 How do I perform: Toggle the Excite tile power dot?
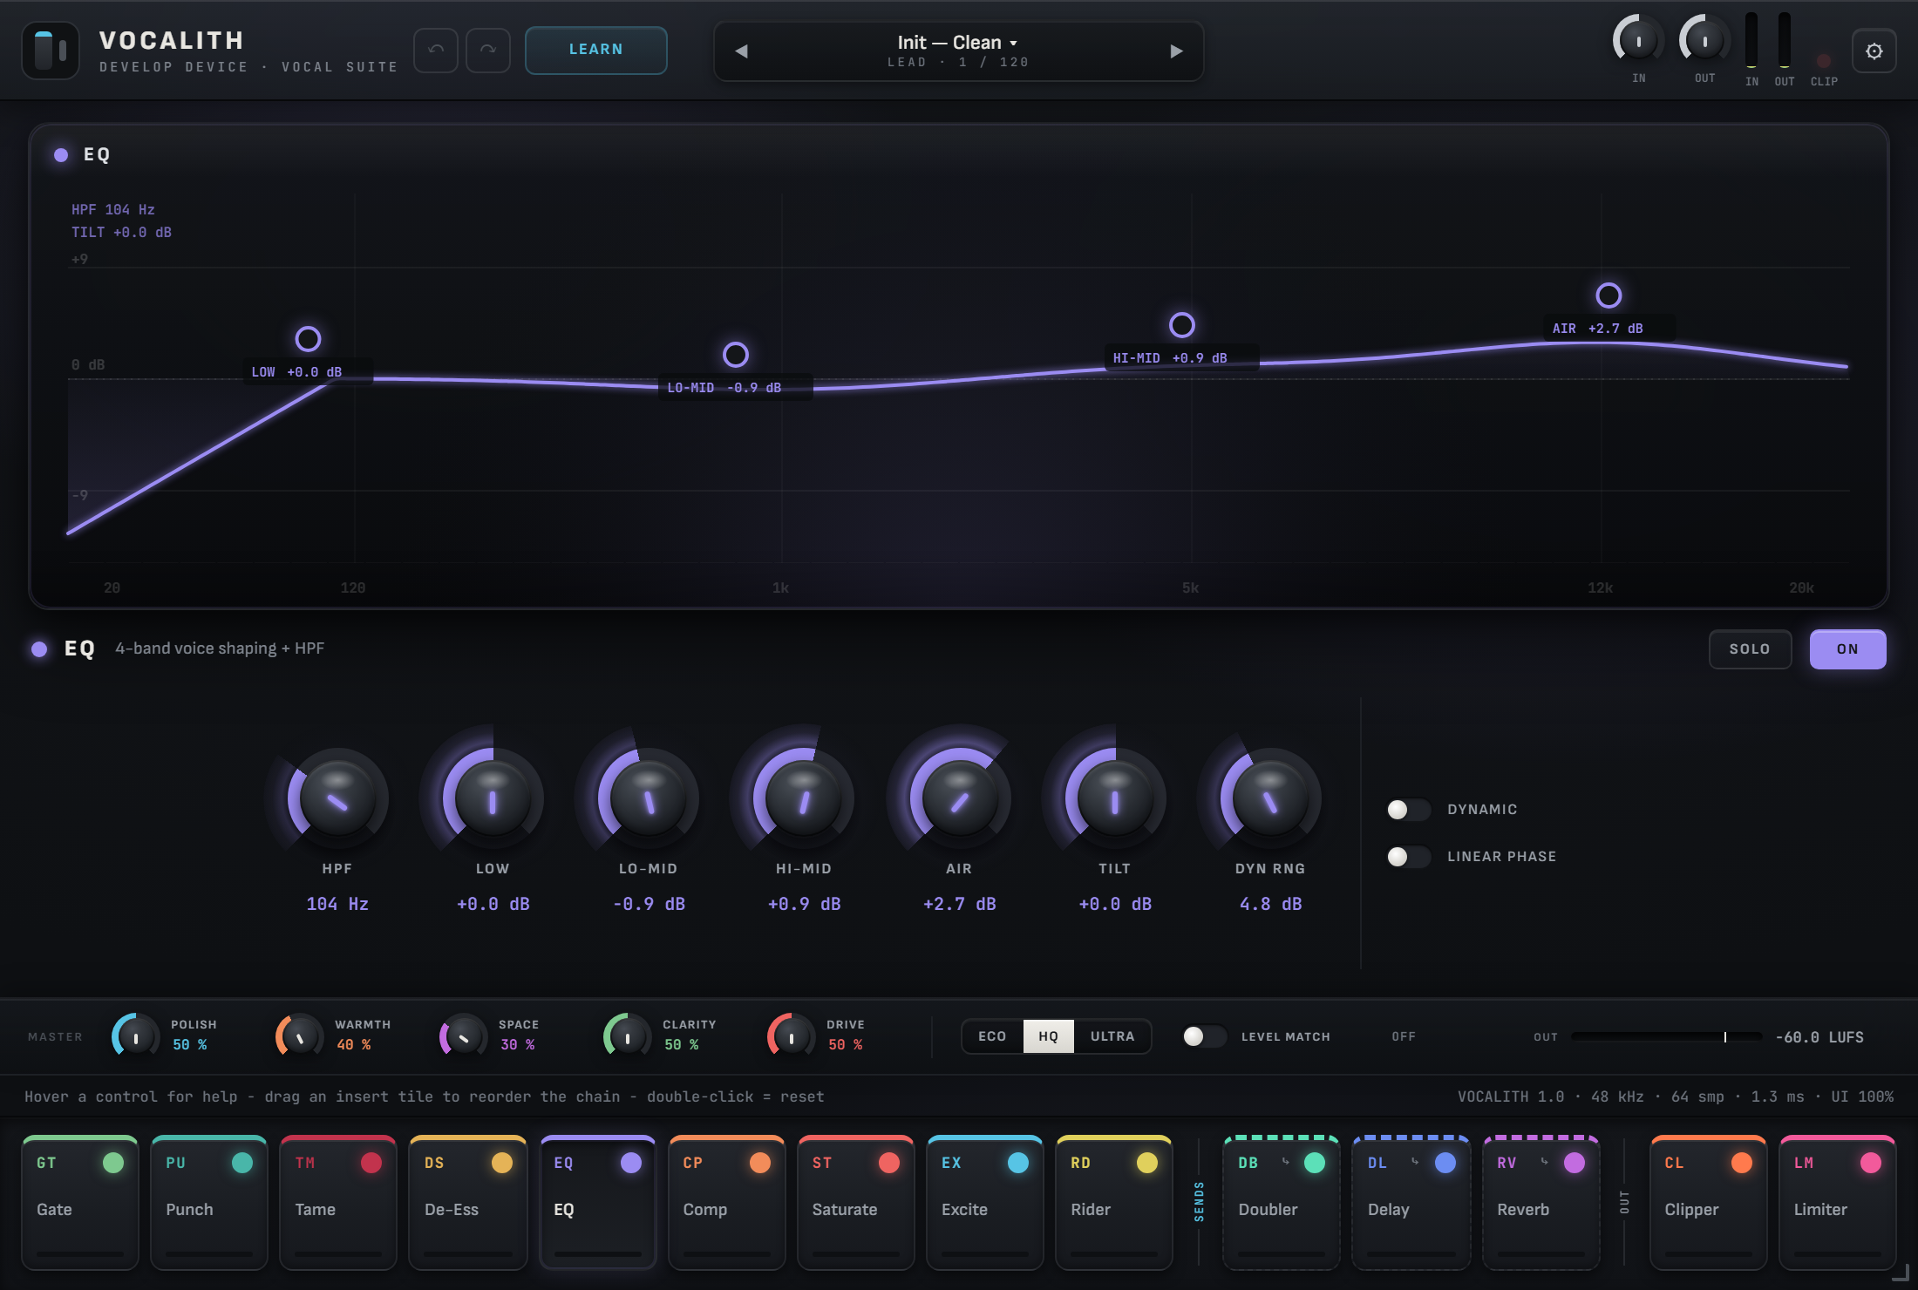coord(1018,1163)
